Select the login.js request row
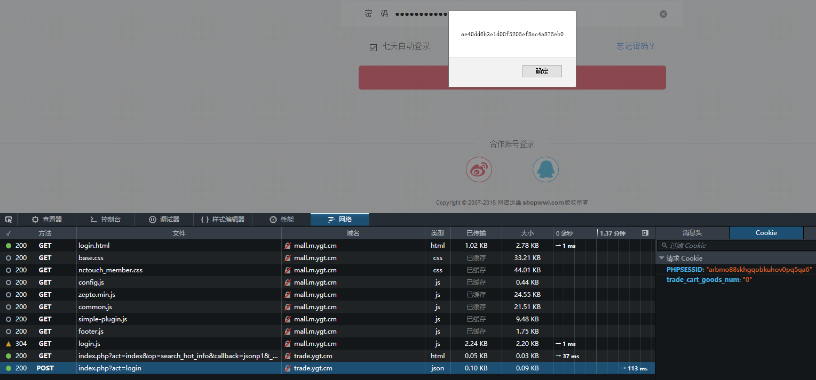 (327, 344)
